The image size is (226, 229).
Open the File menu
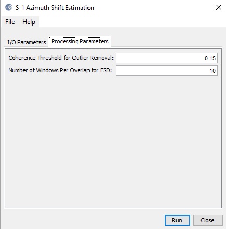[x=10, y=22]
